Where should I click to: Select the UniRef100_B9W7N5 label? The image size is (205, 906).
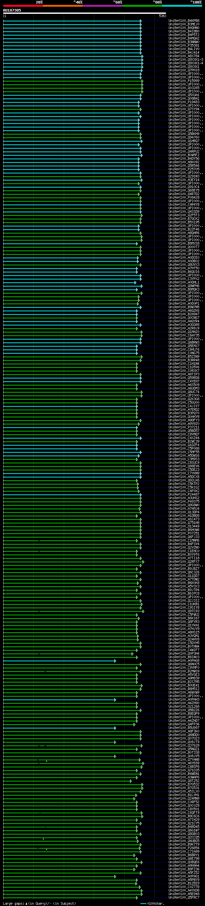(184, 307)
